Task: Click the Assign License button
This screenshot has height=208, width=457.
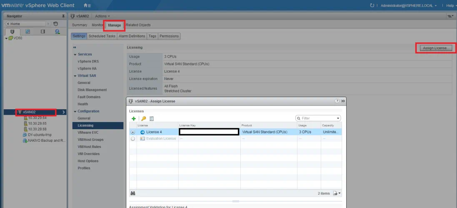Action: [x=436, y=48]
